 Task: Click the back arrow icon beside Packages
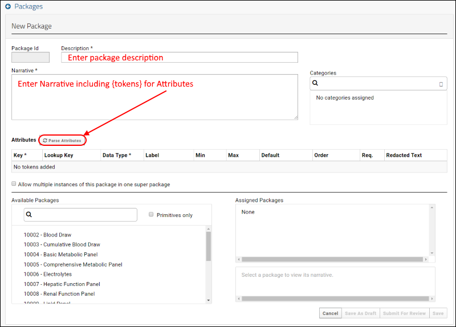click(8, 7)
